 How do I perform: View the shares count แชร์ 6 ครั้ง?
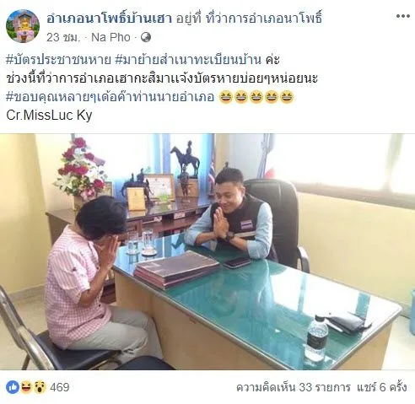pos(382,387)
